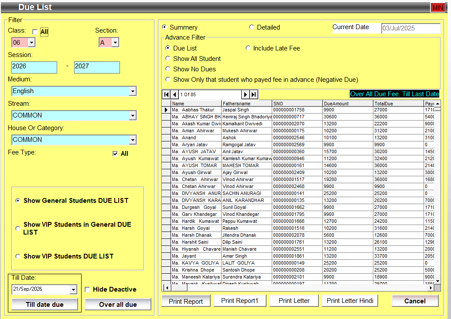Sort by the Name column header
Image resolution: width=451 pixels, height=319 pixels.
pyautogui.click(x=196, y=103)
